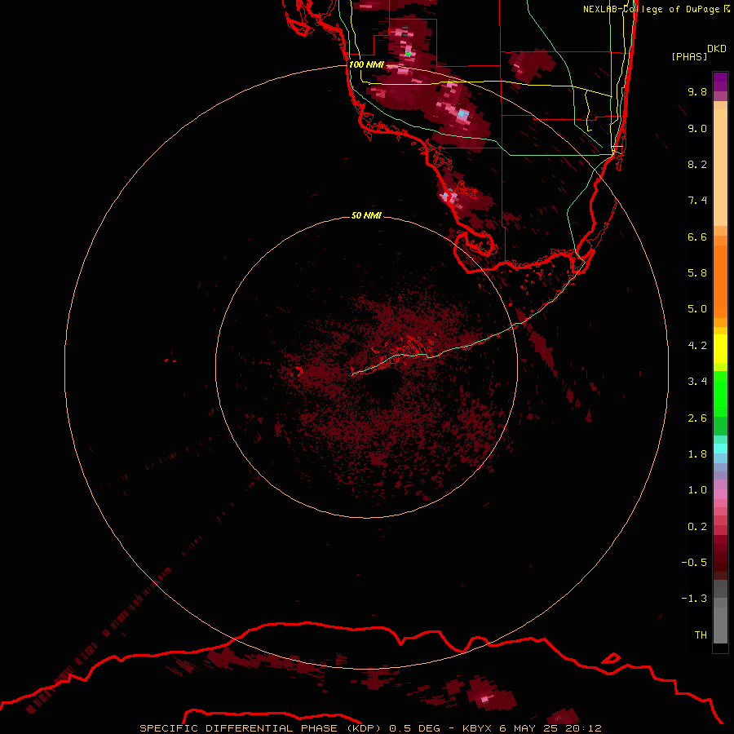Screen dimensions: 734x734
Task: Click the 5.8 scale label
Action: pos(697,273)
